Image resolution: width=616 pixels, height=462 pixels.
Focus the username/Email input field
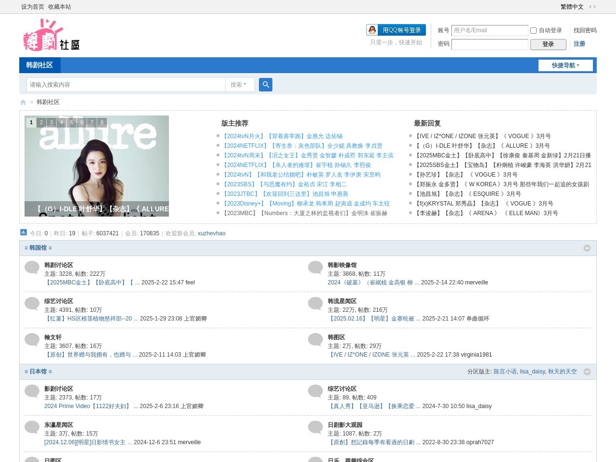point(489,30)
